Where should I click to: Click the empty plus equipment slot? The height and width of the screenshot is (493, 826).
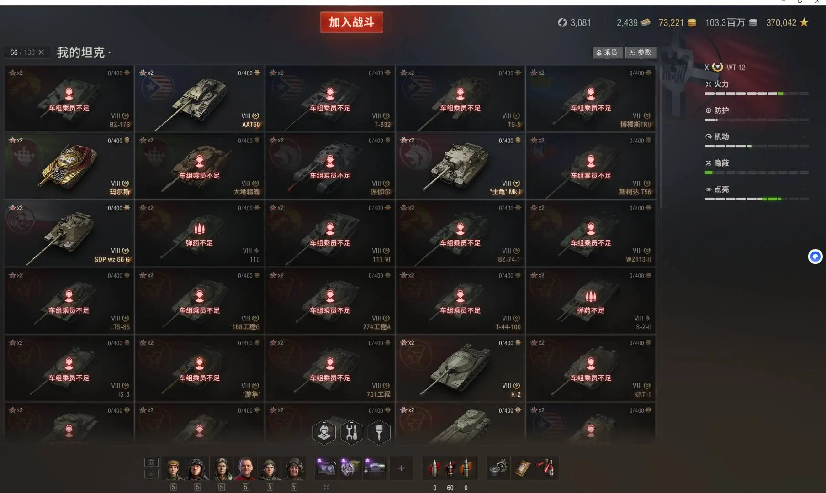click(x=401, y=468)
